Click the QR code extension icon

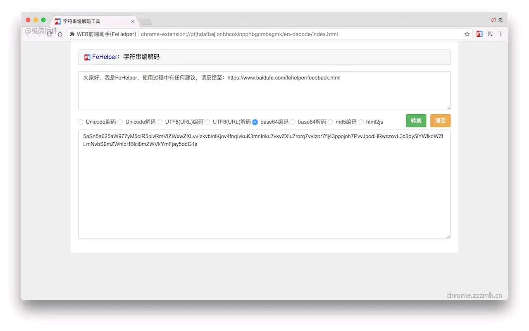[490, 34]
